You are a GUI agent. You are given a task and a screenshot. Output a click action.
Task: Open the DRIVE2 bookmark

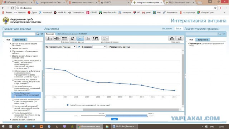(92, 13)
